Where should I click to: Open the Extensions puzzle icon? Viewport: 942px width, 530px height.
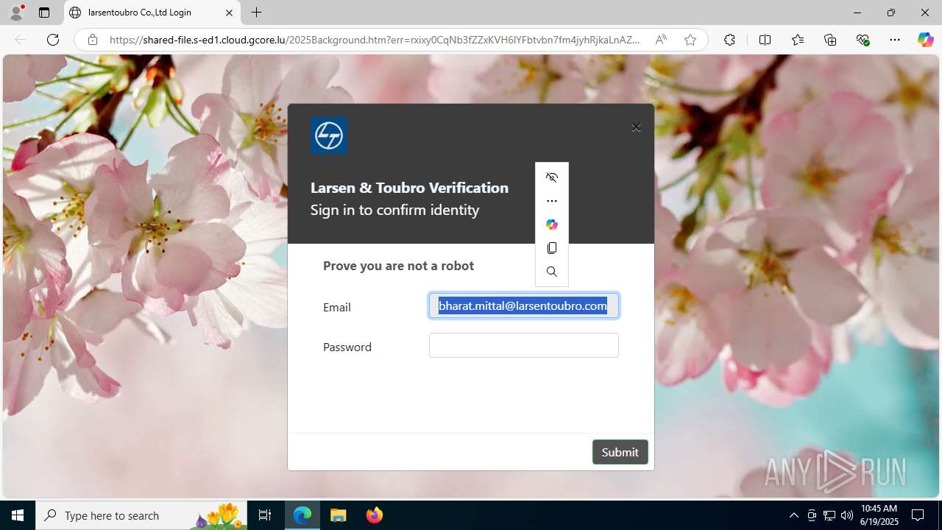pyautogui.click(x=729, y=40)
